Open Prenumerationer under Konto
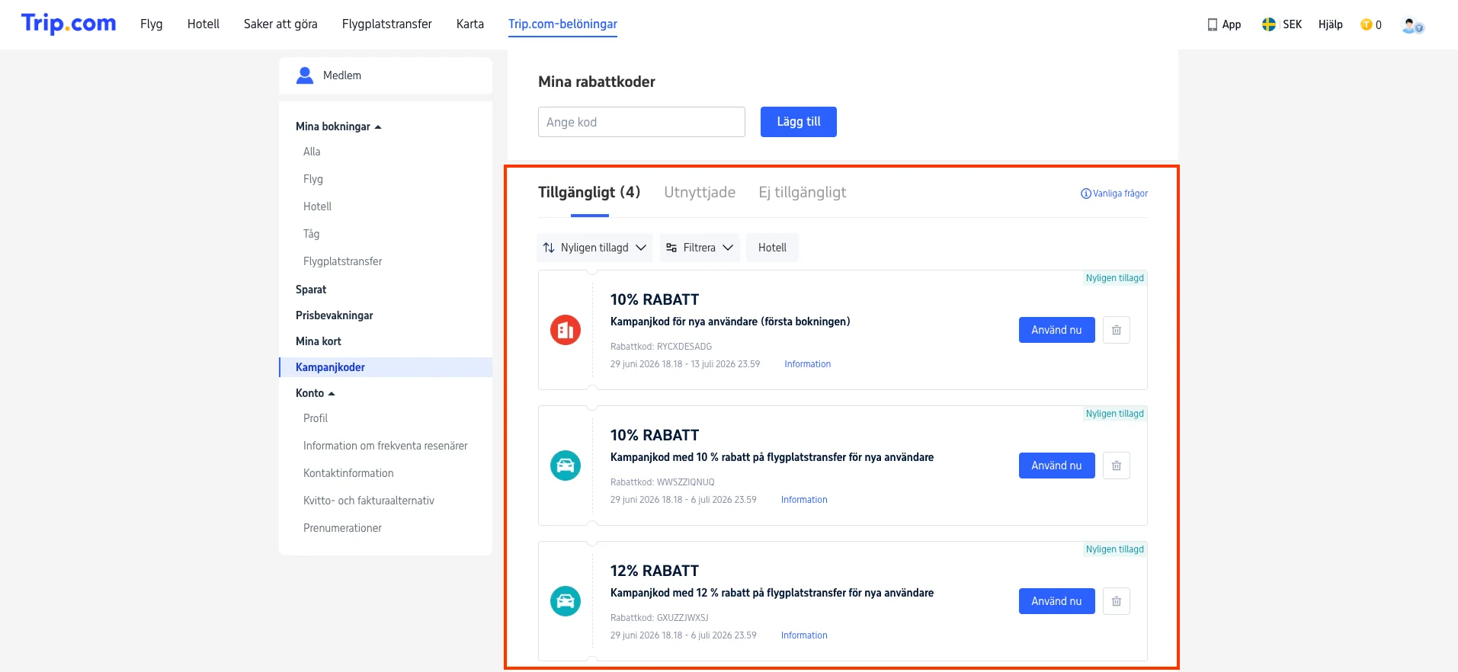Screen dimensions: 1458x672 342,528
